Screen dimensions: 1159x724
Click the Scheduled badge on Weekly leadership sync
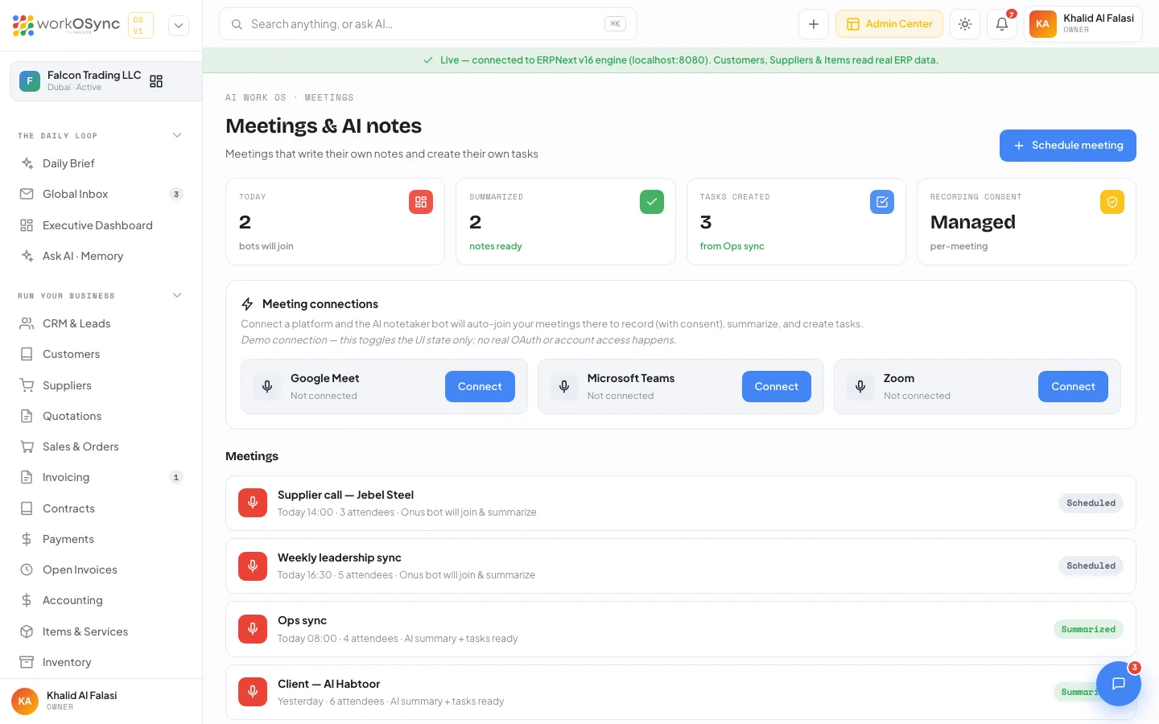(1091, 566)
